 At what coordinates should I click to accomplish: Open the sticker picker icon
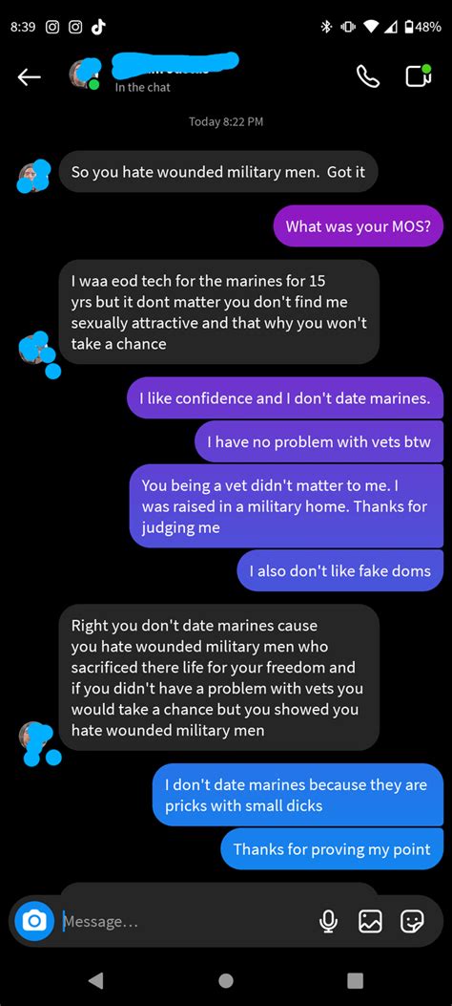(x=412, y=921)
